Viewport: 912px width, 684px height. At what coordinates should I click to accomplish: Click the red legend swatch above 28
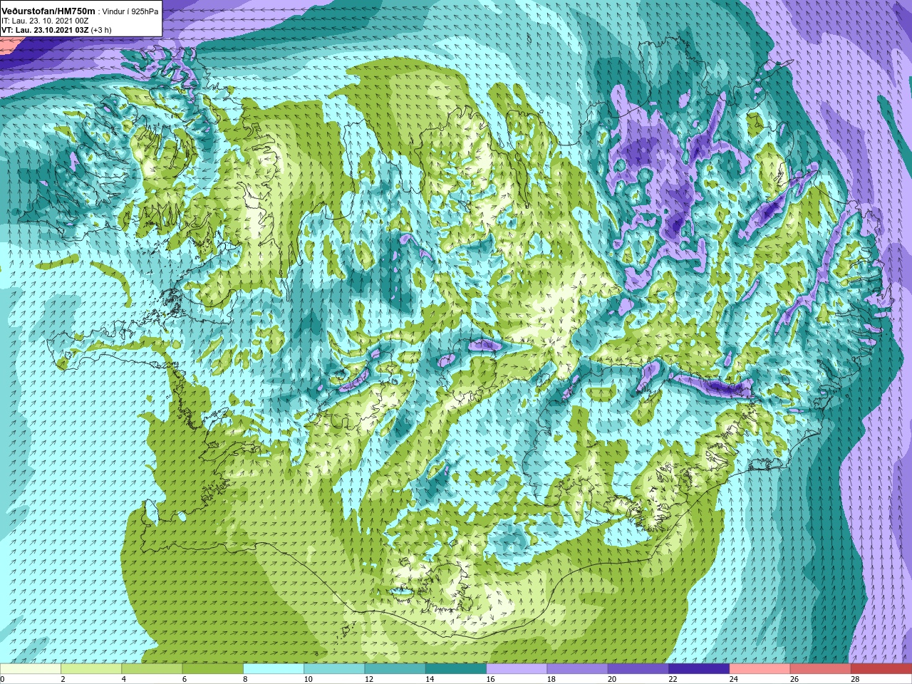[x=881, y=669]
